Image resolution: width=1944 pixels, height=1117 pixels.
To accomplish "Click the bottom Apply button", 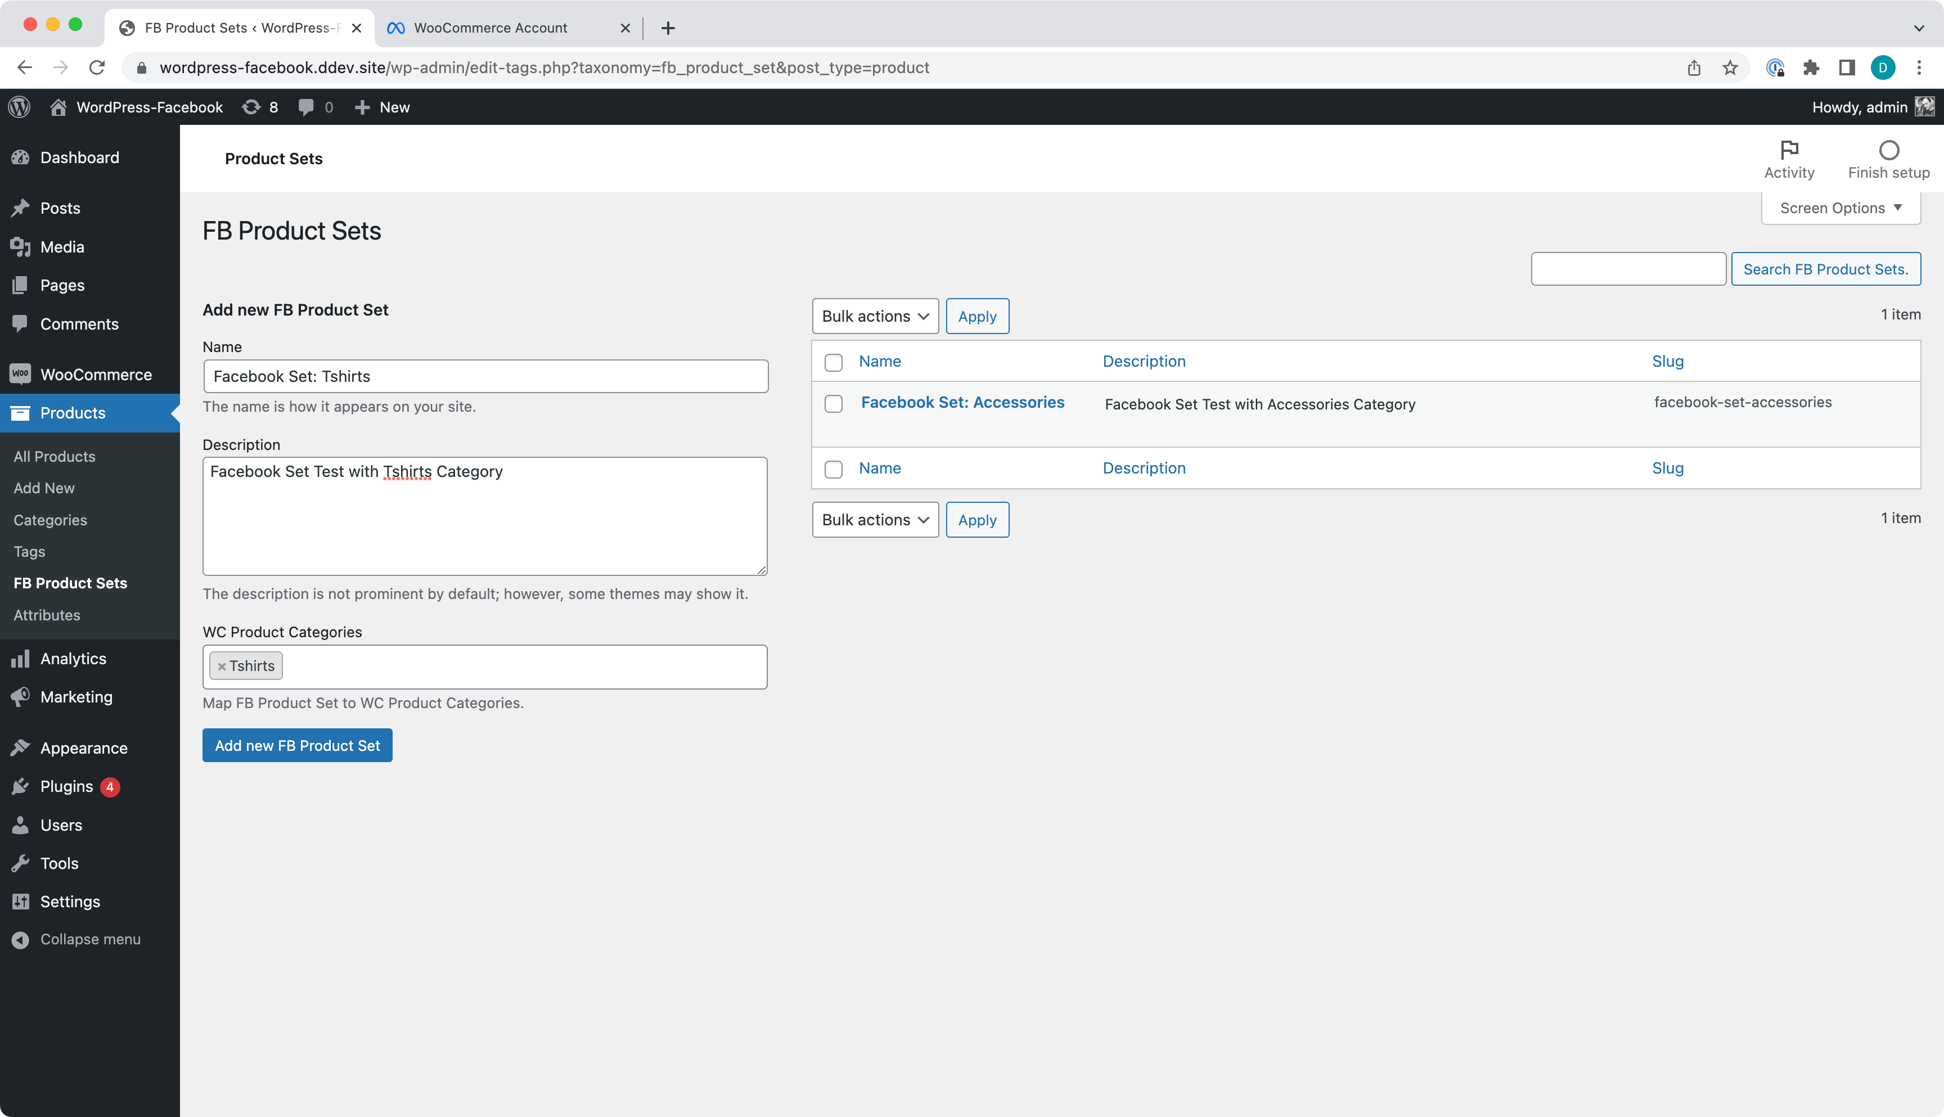I will coord(978,520).
